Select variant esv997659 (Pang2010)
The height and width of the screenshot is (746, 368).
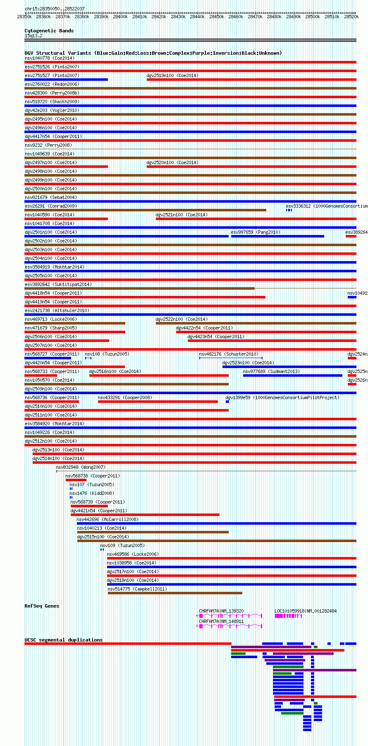coord(256,233)
